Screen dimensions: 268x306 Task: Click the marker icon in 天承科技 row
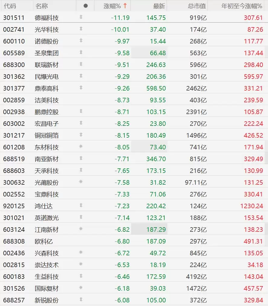tap(81, 170)
